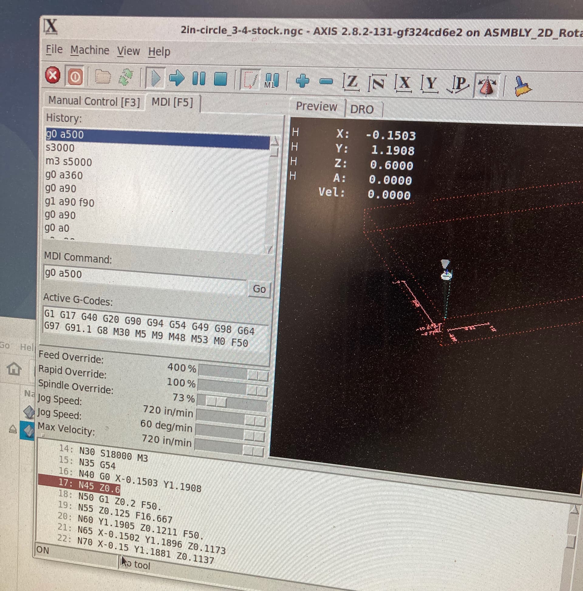Image resolution: width=583 pixels, height=591 pixels.
Task: Switch to the P perspective view icon
Action: 458,84
